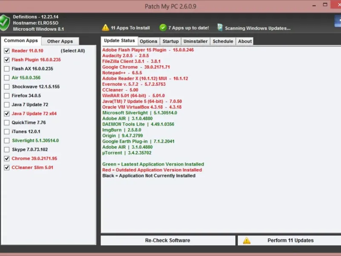Screen dimensions: 341x256
Task: Click the Java(TM) 7 Update 5 entry
Action: tap(142, 101)
